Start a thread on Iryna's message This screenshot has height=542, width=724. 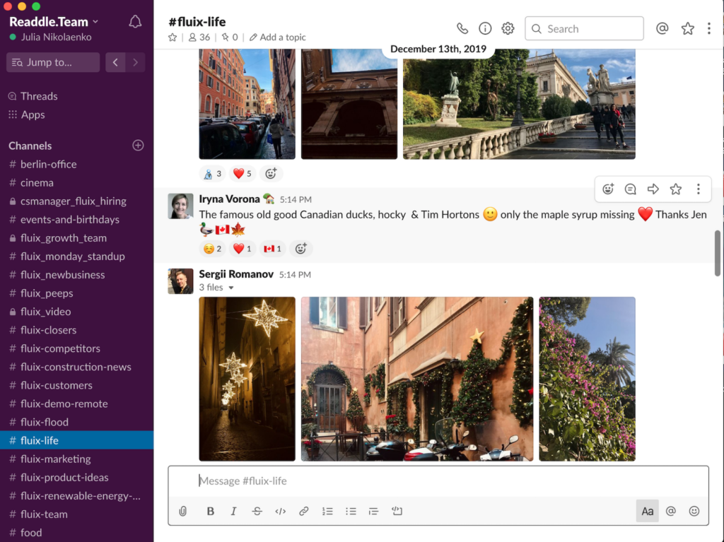click(631, 189)
